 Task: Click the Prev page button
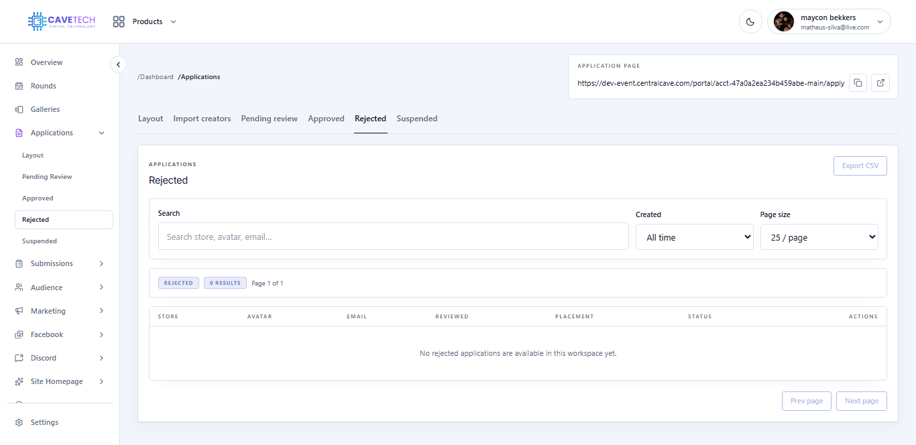point(807,401)
